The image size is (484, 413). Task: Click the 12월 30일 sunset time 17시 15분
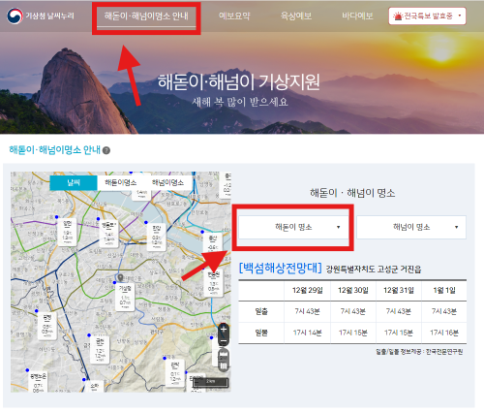[353, 333]
